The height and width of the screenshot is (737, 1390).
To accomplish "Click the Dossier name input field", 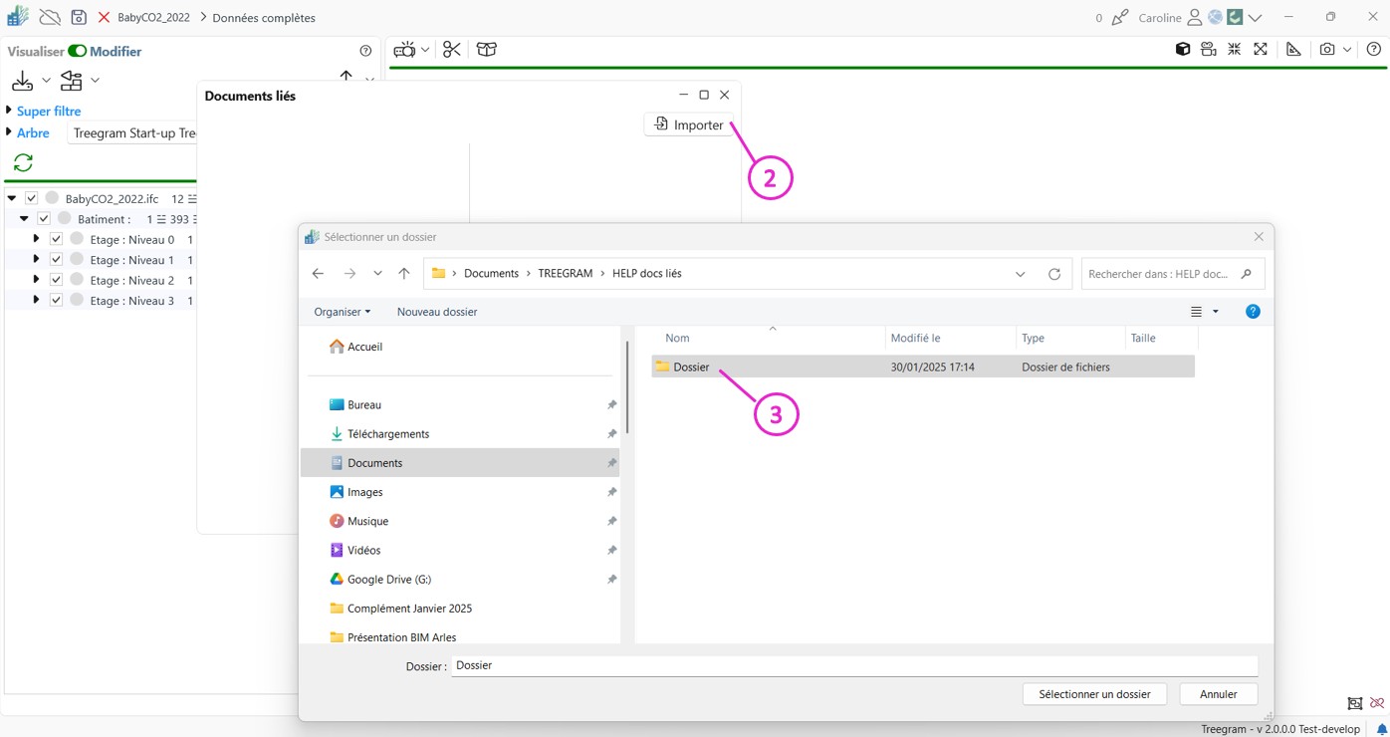I will [853, 665].
